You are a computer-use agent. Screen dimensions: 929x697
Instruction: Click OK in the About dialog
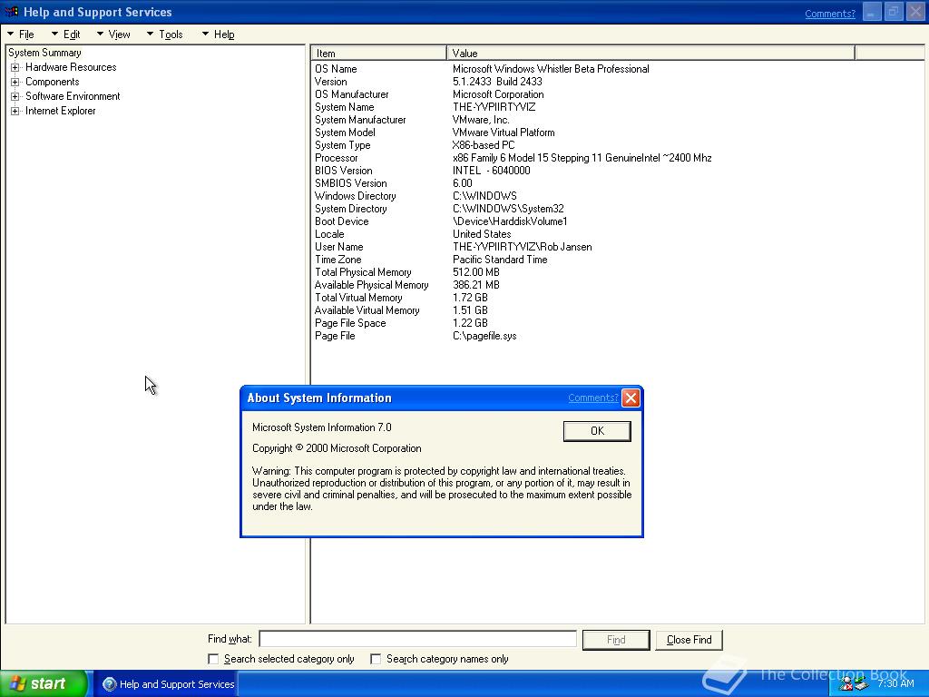click(x=597, y=431)
